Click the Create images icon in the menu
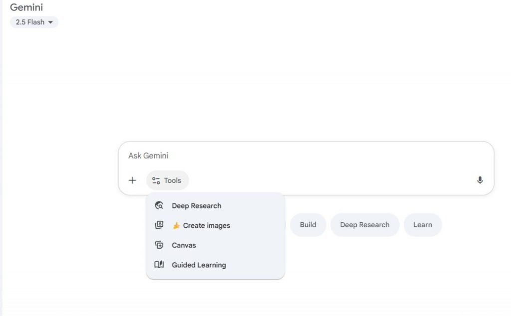 tap(159, 225)
